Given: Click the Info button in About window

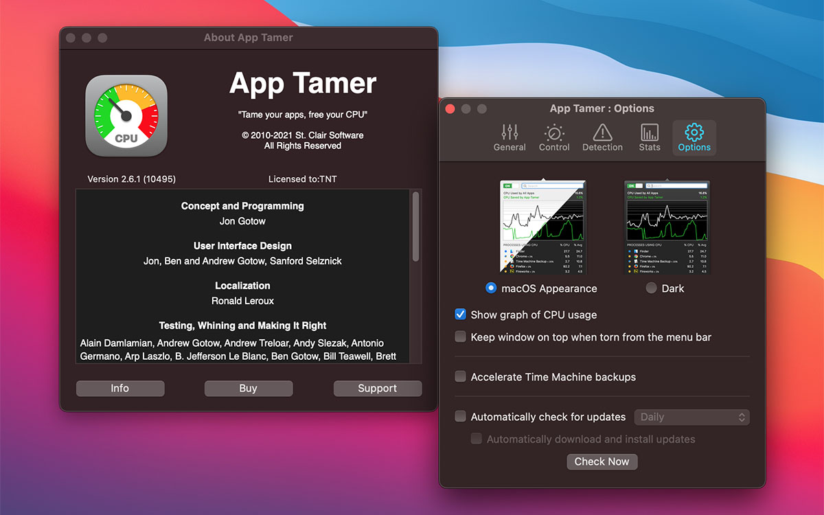Looking at the screenshot, I should [x=120, y=389].
